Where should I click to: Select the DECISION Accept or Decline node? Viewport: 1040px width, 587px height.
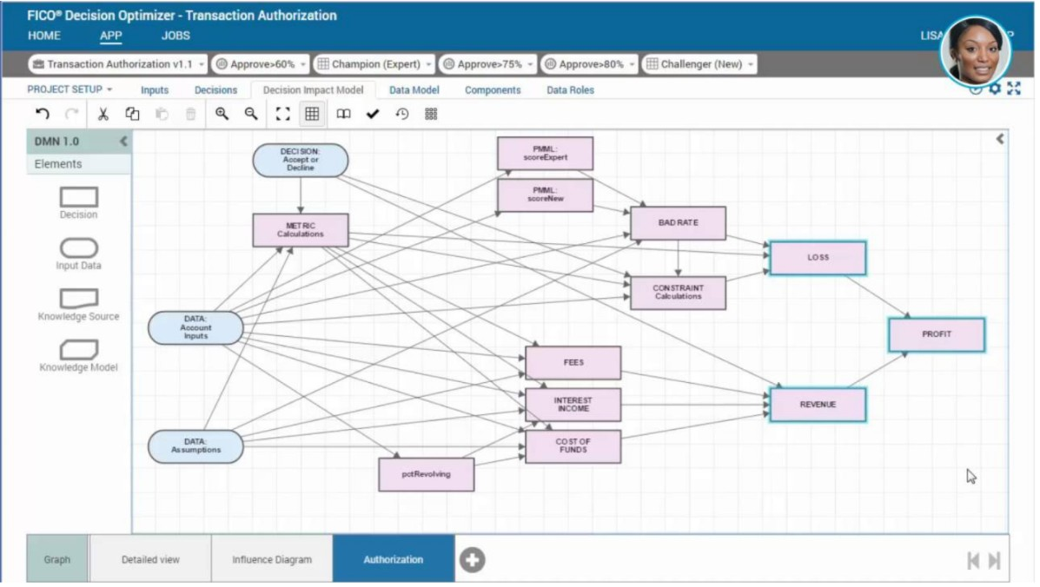tap(301, 161)
